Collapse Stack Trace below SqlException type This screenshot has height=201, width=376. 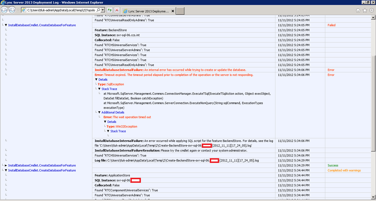99,89
